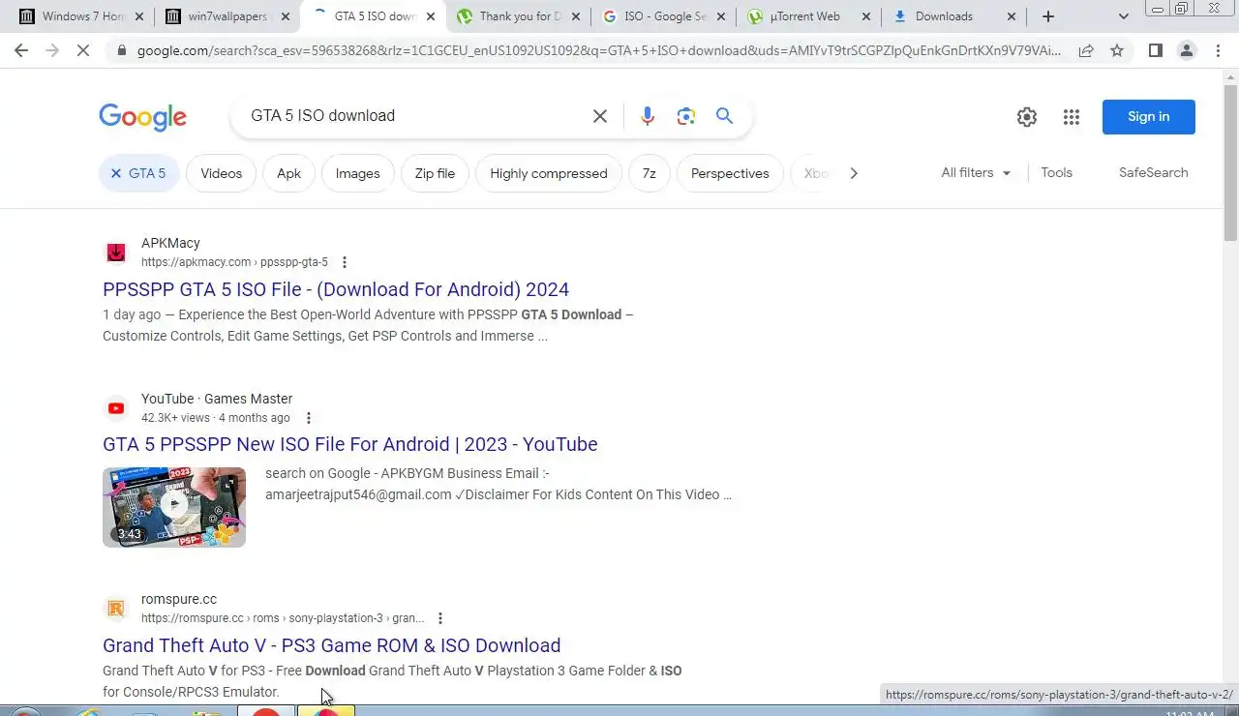Start search by voice microphone
Image resolution: width=1239 pixels, height=716 pixels.
click(x=648, y=116)
